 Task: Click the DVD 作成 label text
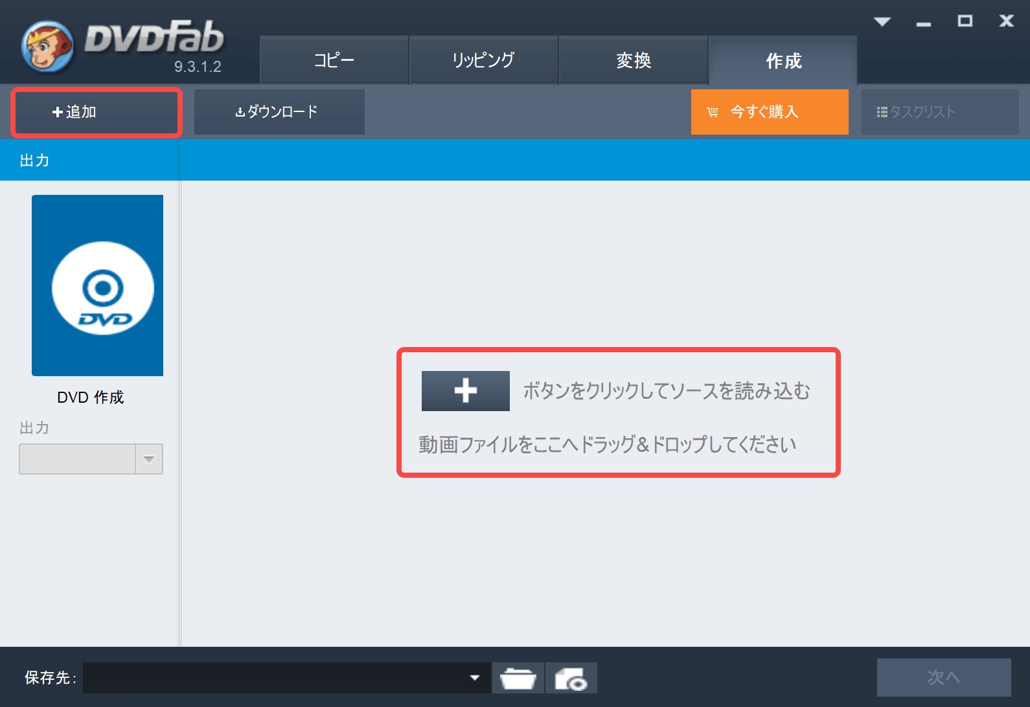[x=91, y=397]
